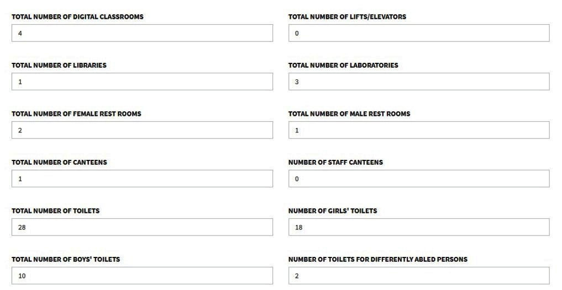Focus the Total Number of Female Rest Rooms field
Screen dimensions: 562x290
(x=142, y=130)
